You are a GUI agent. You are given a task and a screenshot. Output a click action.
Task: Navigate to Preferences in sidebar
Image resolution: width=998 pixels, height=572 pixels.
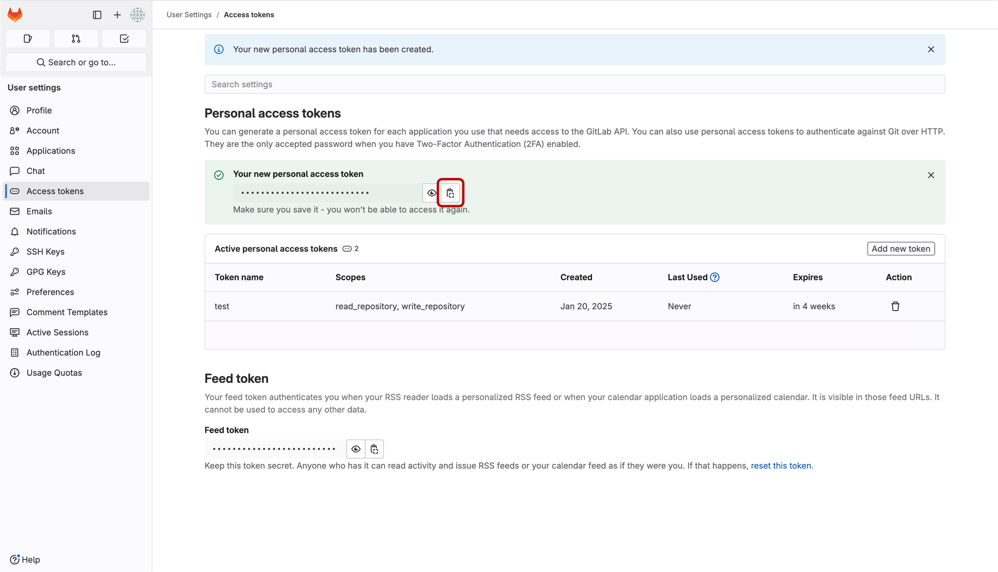tap(50, 292)
